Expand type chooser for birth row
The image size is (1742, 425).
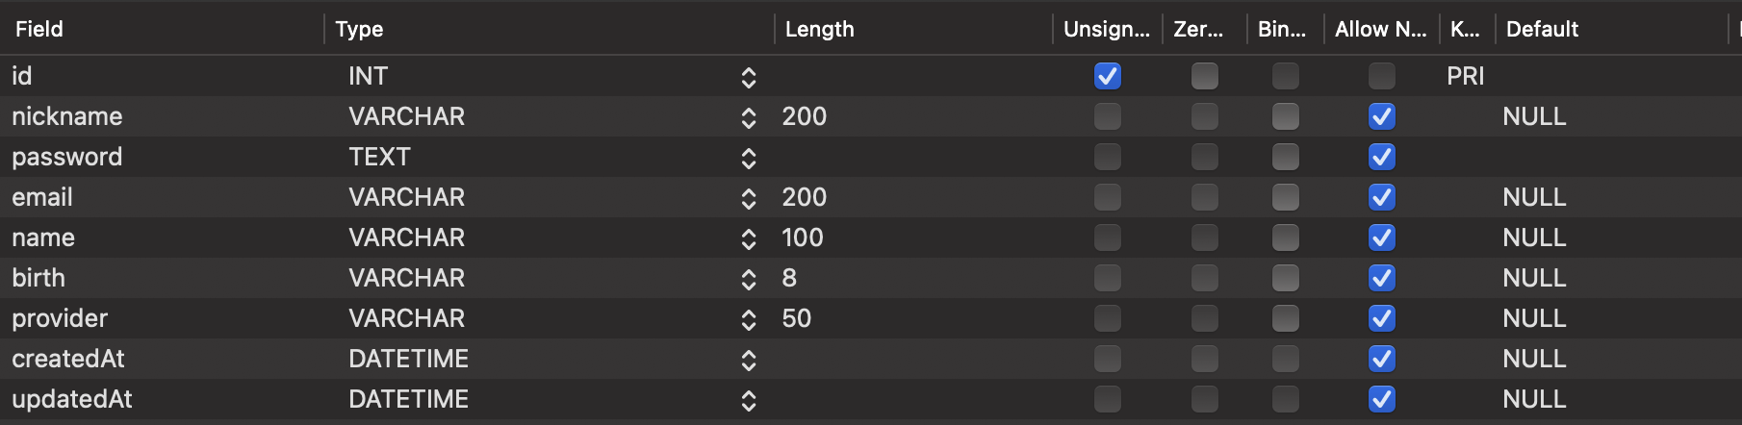(x=749, y=279)
